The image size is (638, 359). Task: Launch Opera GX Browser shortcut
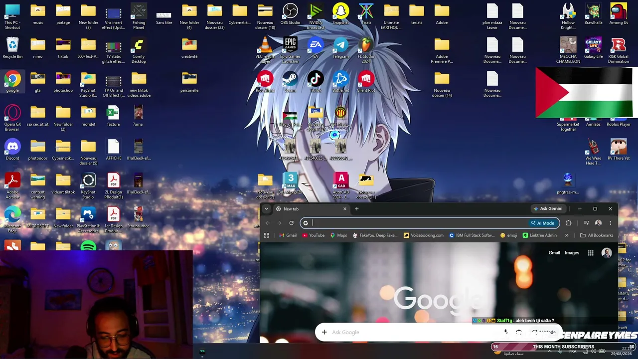click(x=12, y=118)
